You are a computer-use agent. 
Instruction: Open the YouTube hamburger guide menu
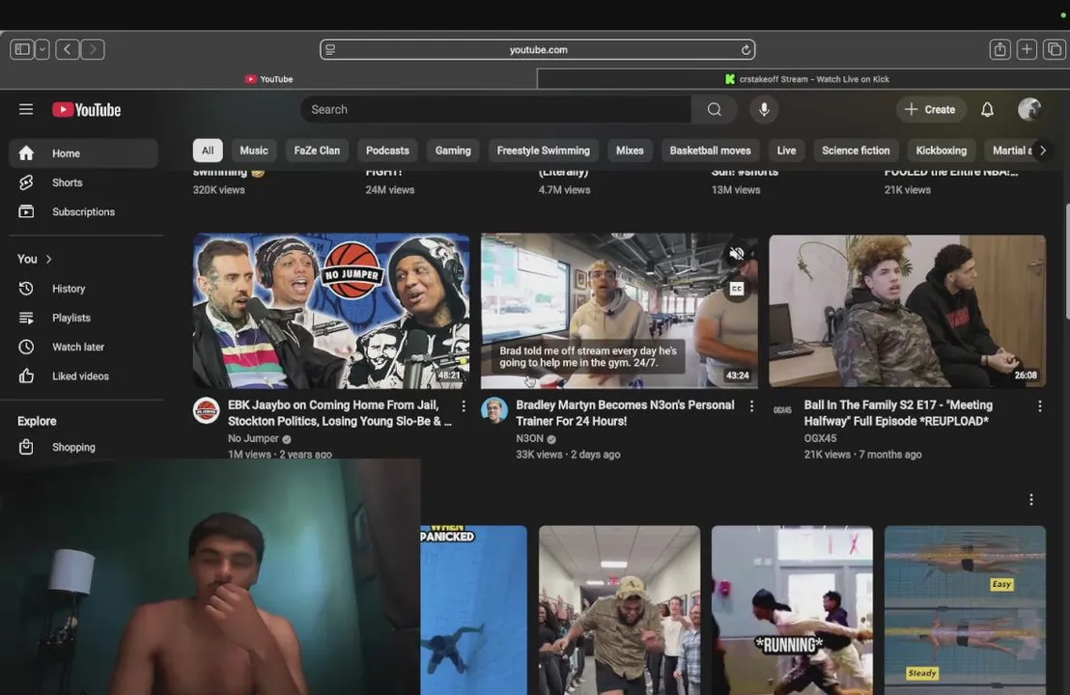coord(26,109)
